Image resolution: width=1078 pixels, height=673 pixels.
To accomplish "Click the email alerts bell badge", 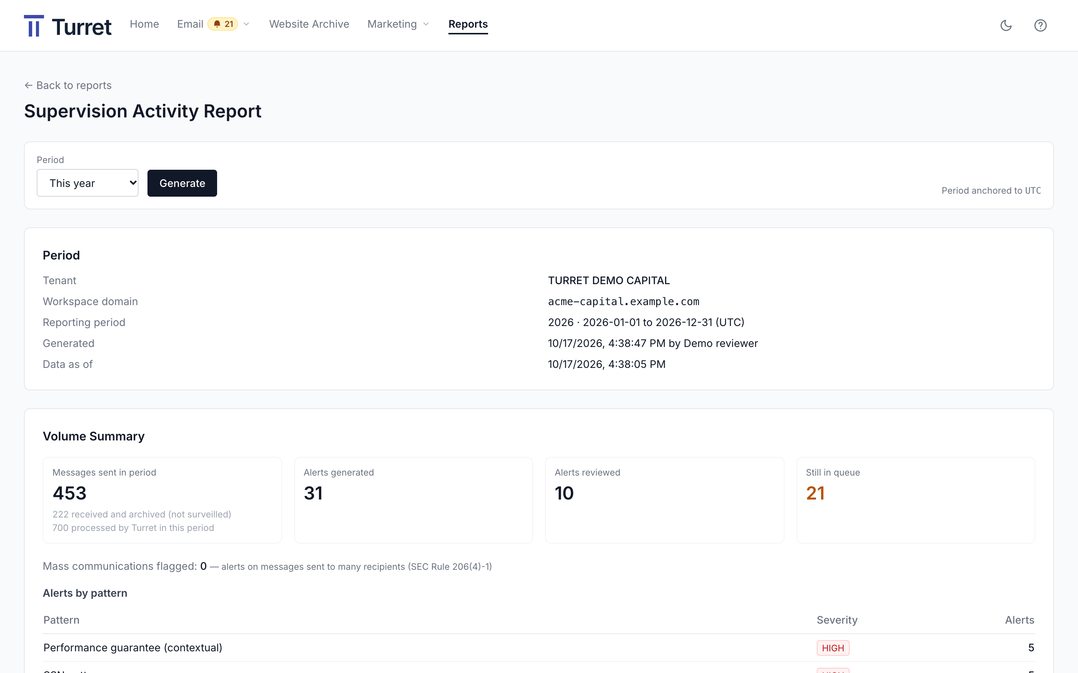I will (x=223, y=24).
